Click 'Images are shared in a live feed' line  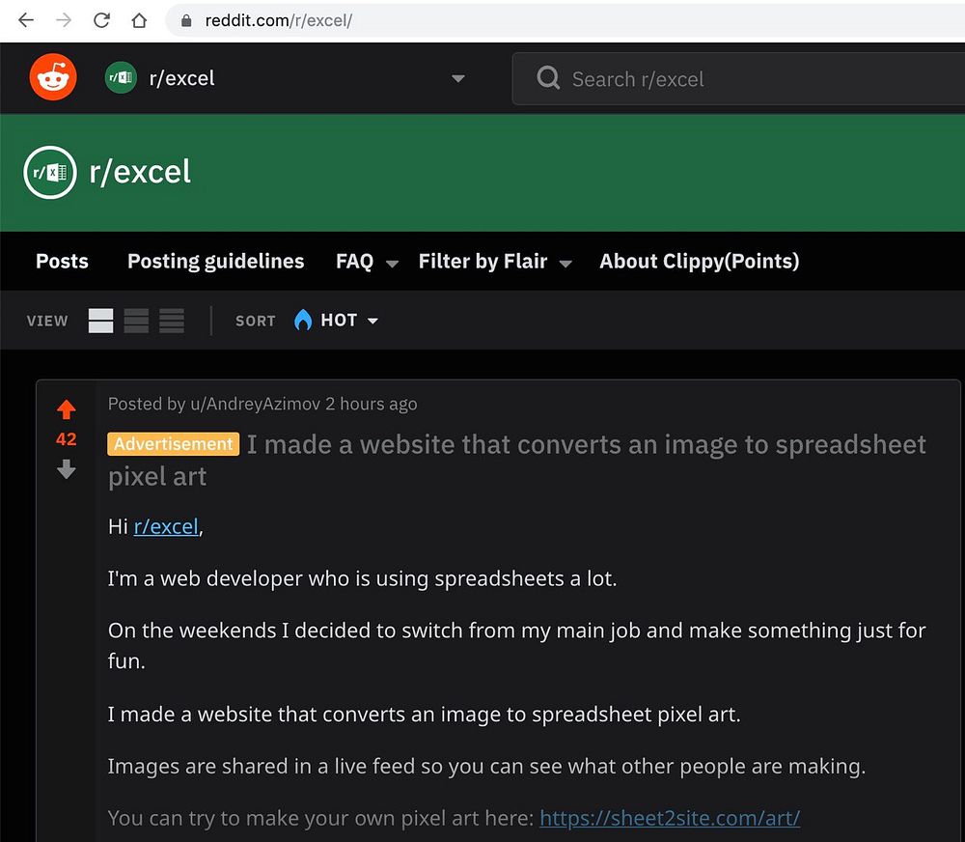486,767
